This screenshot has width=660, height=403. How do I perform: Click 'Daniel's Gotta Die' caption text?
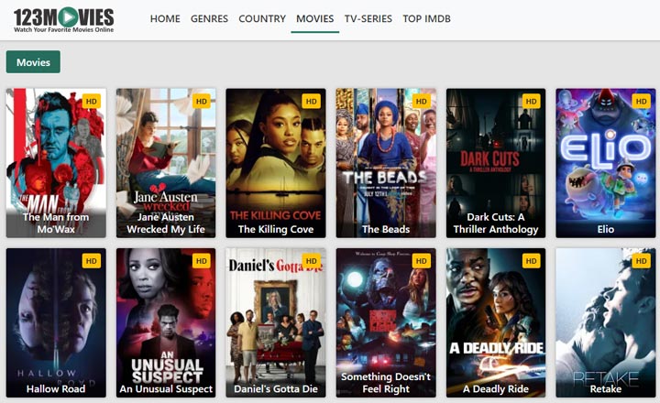tap(276, 389)
